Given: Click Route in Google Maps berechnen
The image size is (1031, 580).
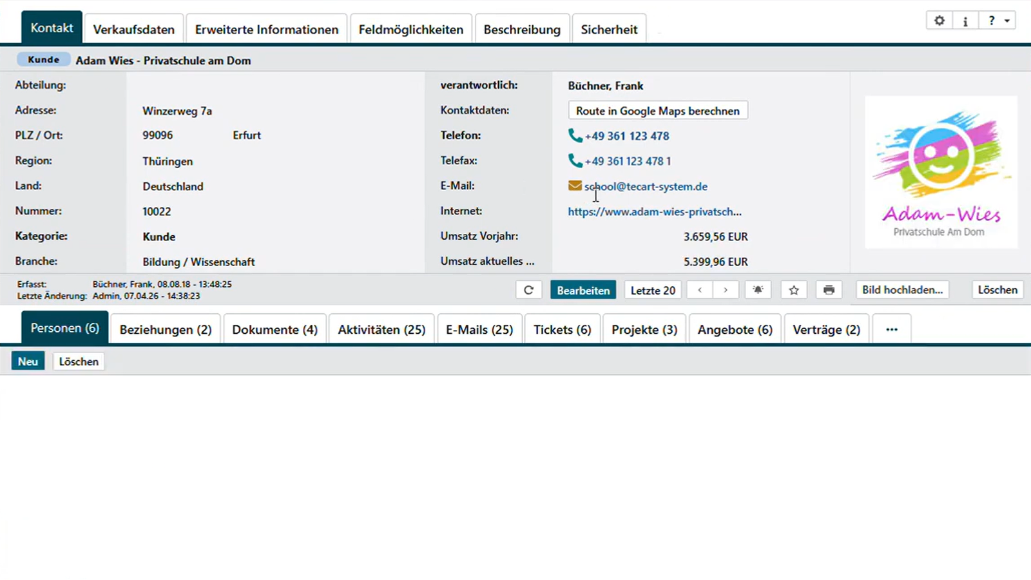Looking at the screenshot, I should pos(658,111).
